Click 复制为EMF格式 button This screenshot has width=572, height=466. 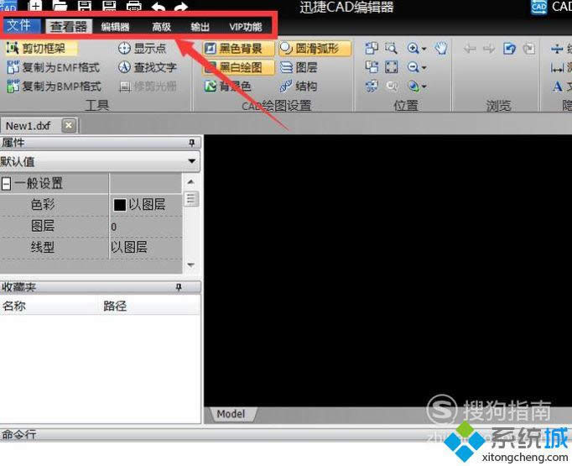tap(54, 67)
